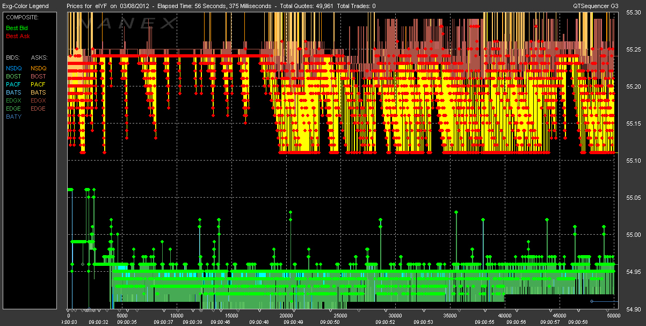The height and width of the screenshot is (326, 646).
Task: Select the EDGE entry under BIDS
Action: pyautogui.click(x=14, y=108)
